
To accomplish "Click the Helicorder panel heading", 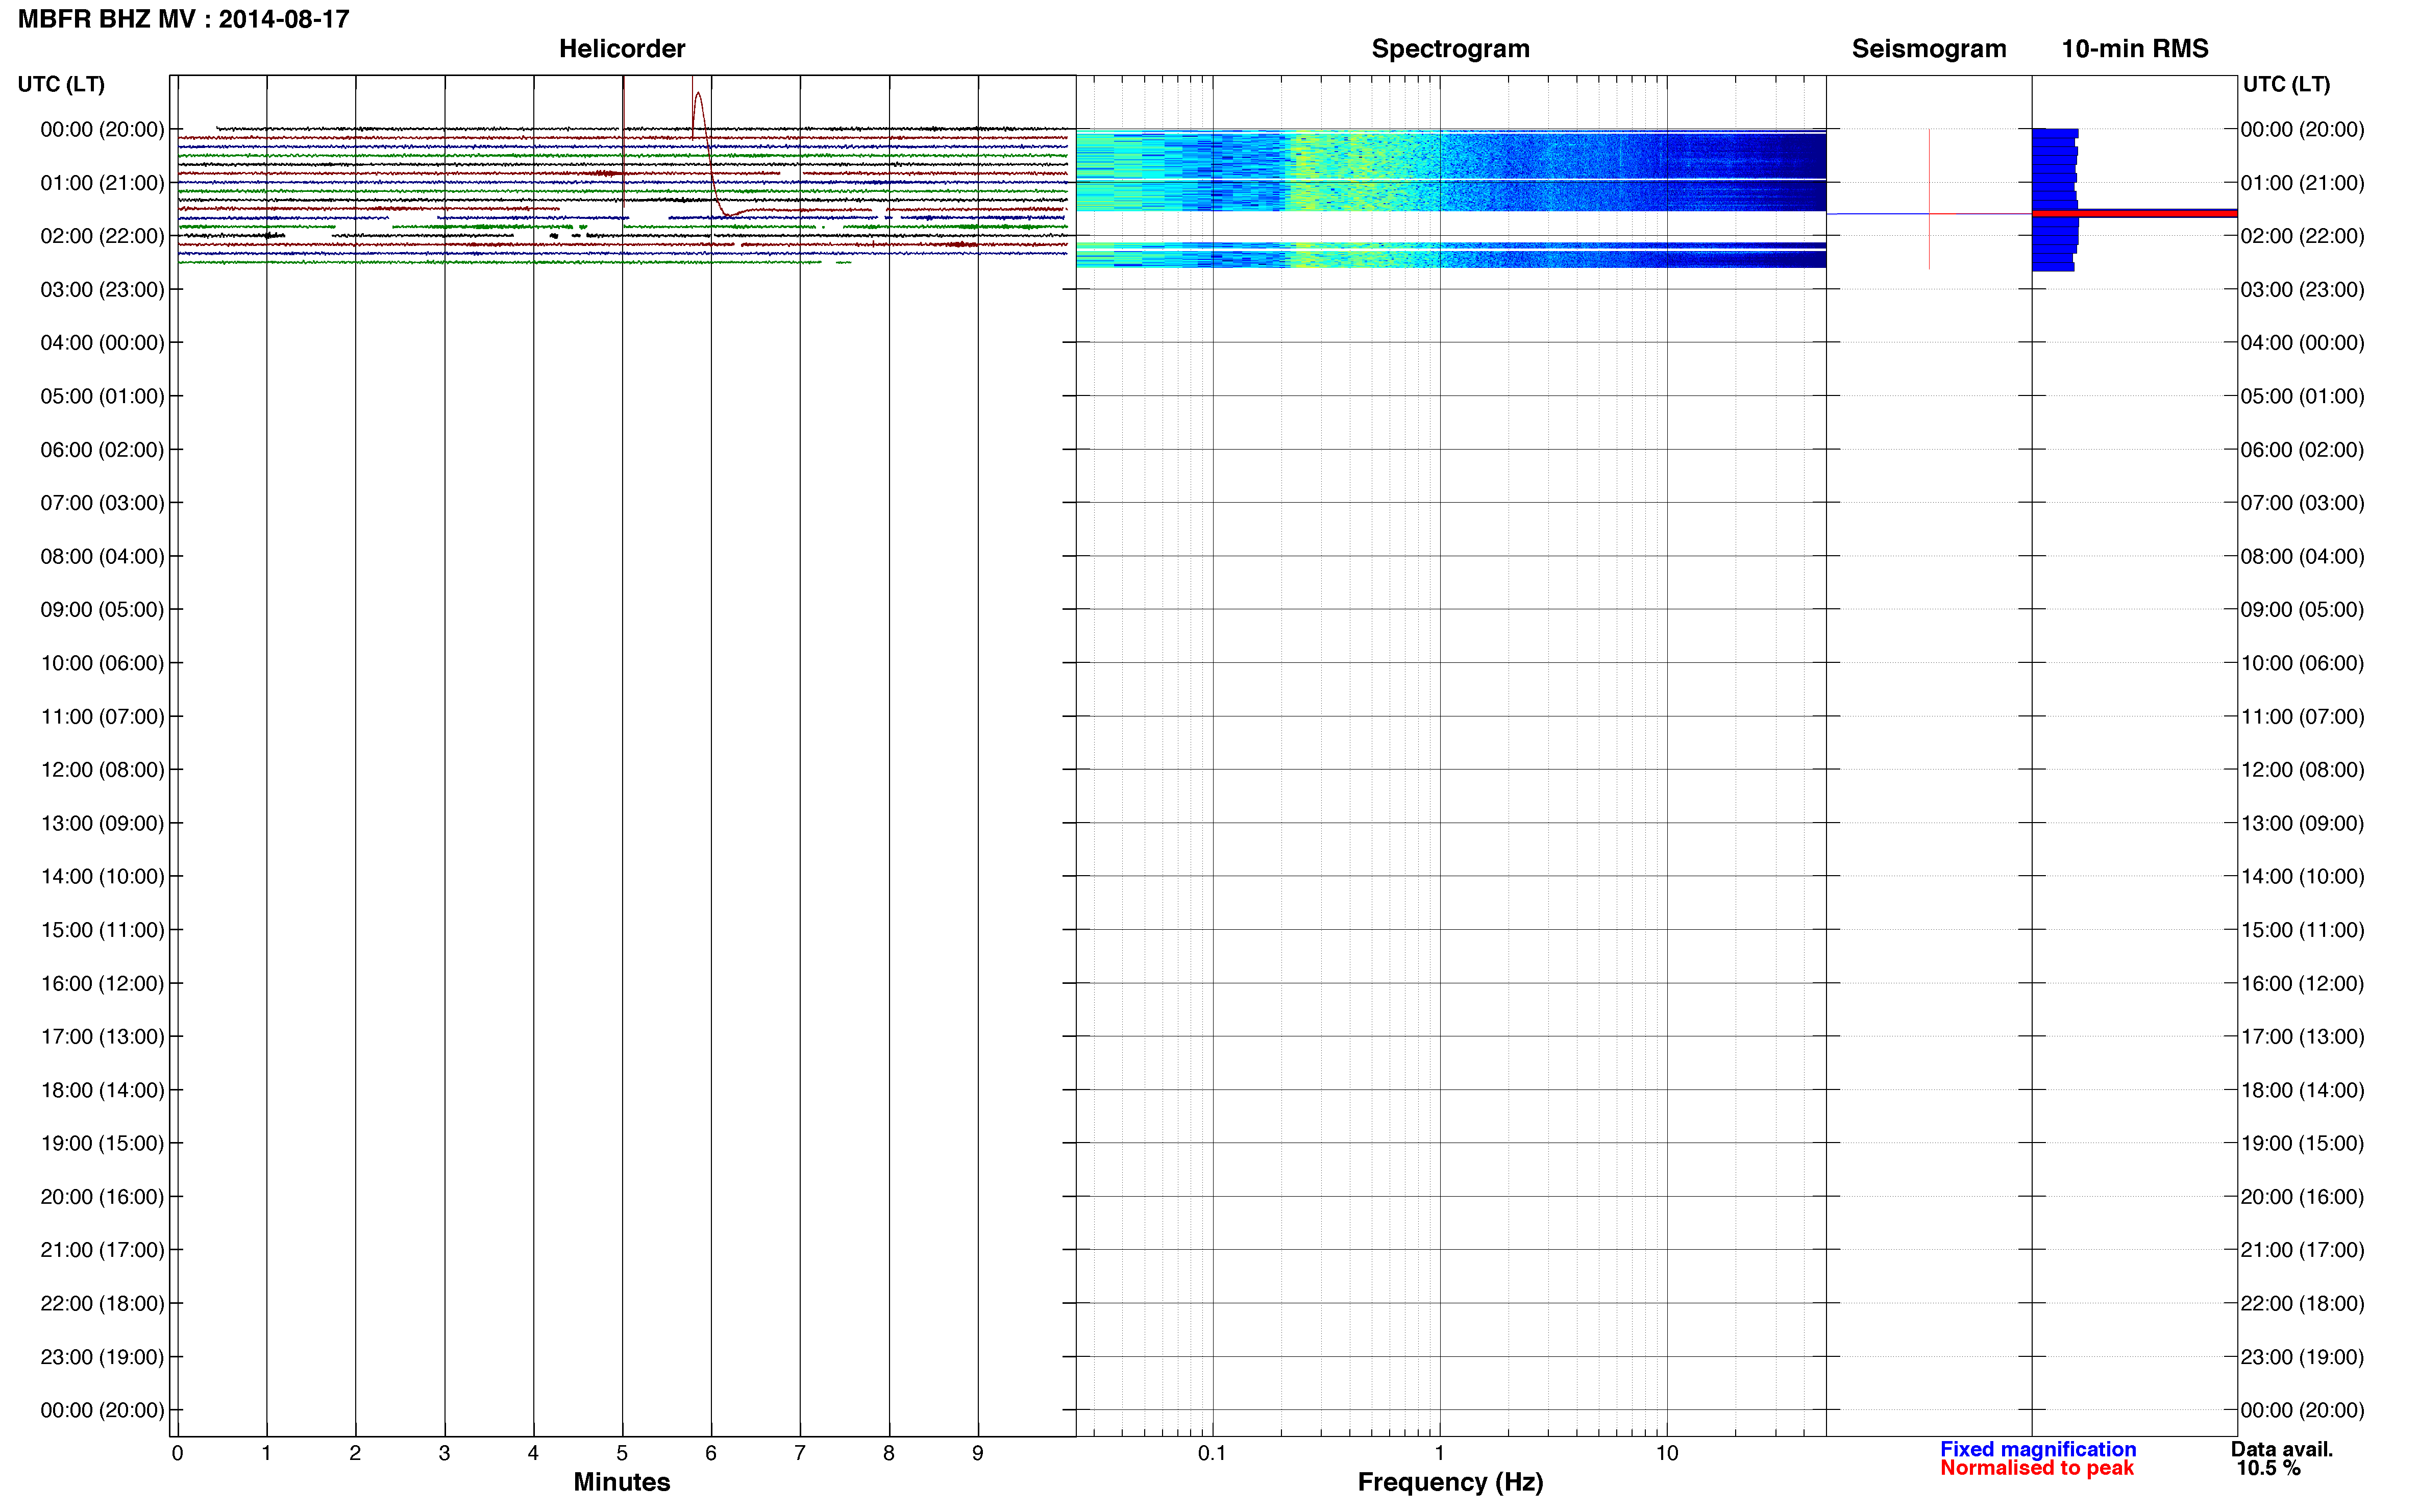I will coord(622,49).
